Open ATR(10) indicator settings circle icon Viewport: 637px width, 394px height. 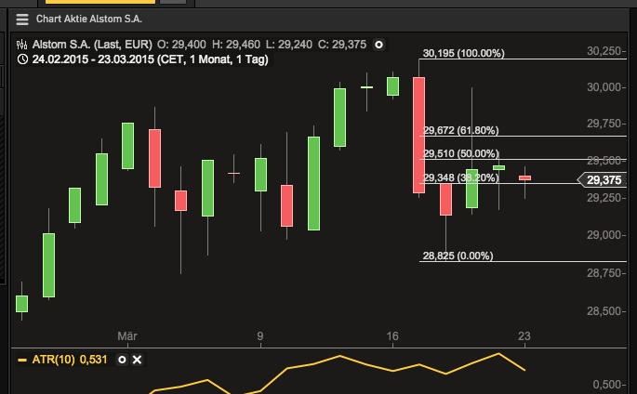120,360
